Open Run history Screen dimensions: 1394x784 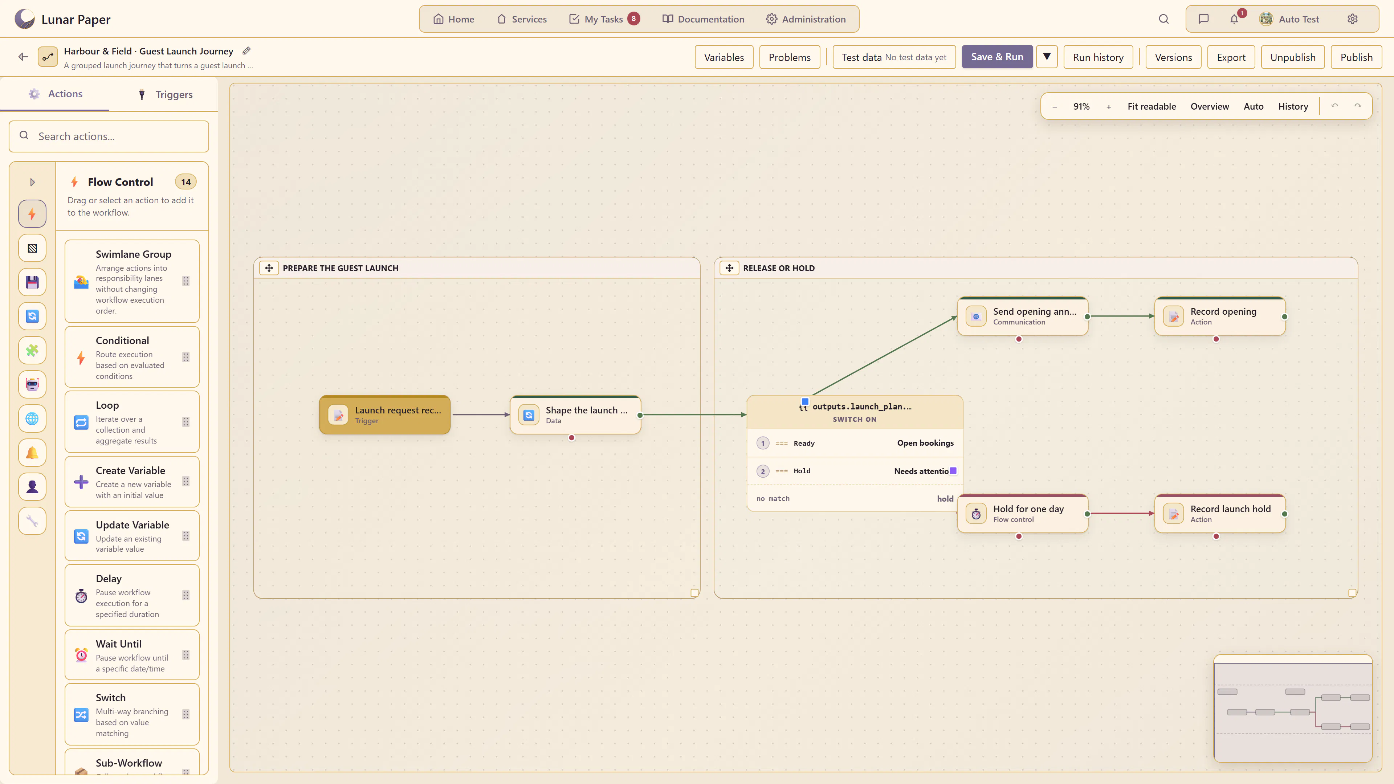pyautogui.click(x=1098, y=57)
